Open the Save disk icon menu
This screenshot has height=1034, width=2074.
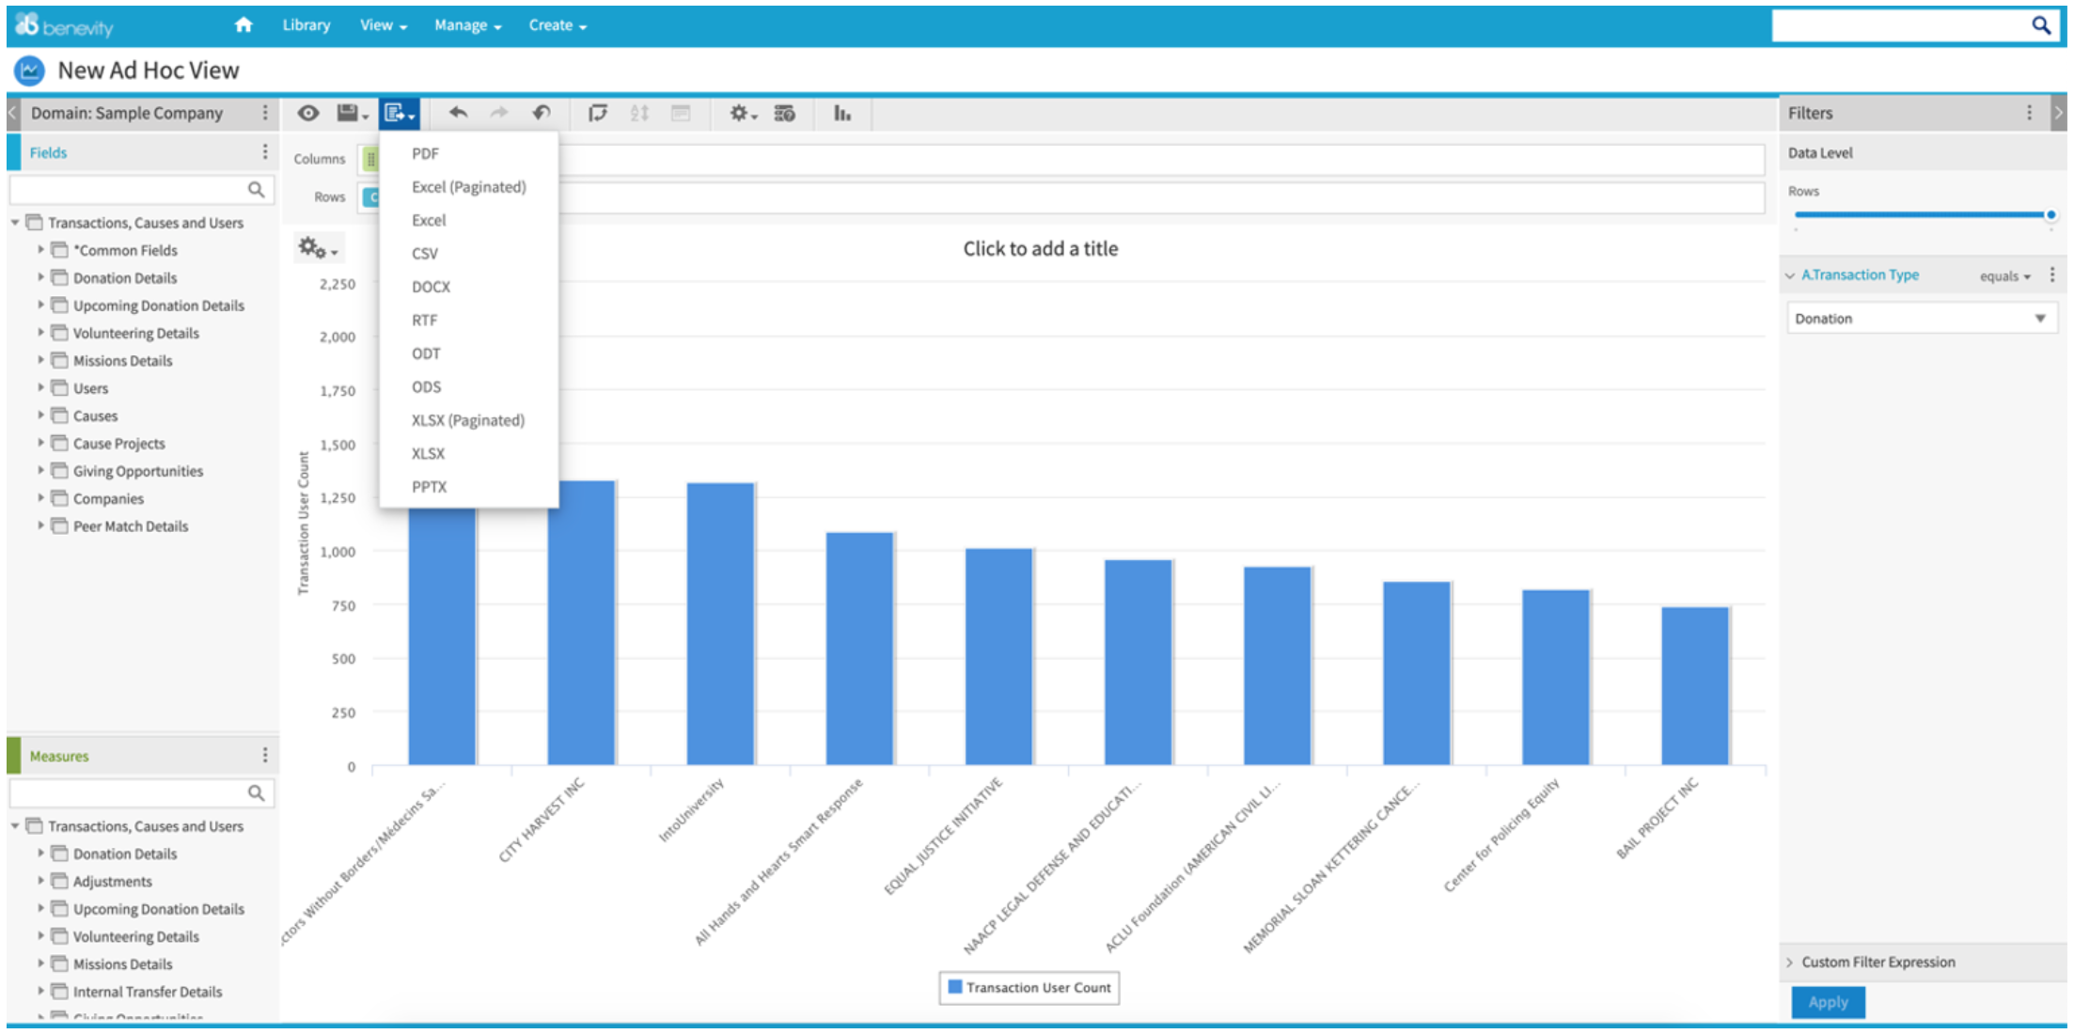353,113
